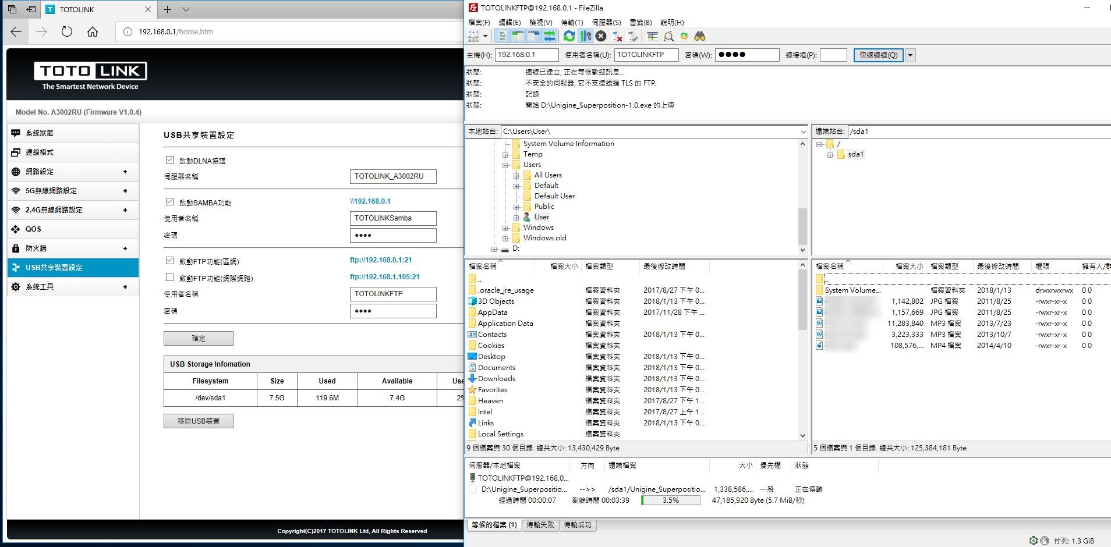Open the FileZilla Site Manager icon
Viewport: 1111px width, 547px height.
click(x=473, y=36)
